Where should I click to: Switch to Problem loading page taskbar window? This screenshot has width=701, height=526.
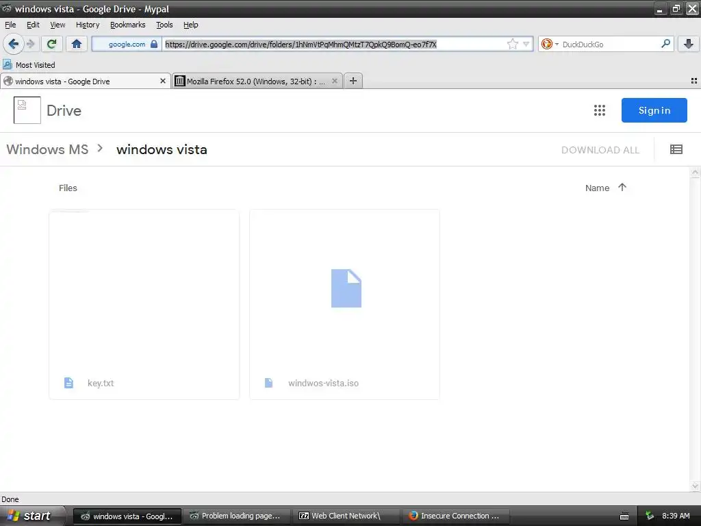point(235,516)
